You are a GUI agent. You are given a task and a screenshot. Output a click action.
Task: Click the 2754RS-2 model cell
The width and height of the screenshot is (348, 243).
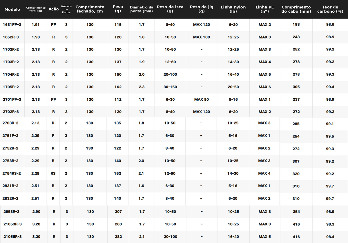click(12, 173)
